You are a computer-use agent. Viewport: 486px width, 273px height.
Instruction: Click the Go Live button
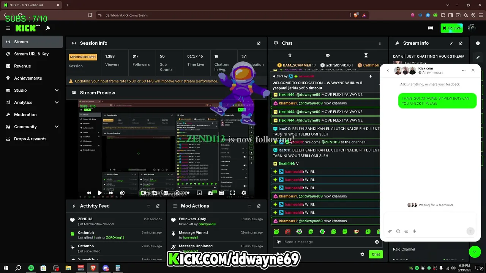(451, 28)
